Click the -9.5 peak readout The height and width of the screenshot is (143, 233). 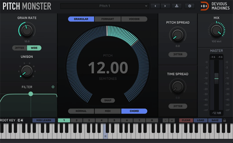(213, 57)
